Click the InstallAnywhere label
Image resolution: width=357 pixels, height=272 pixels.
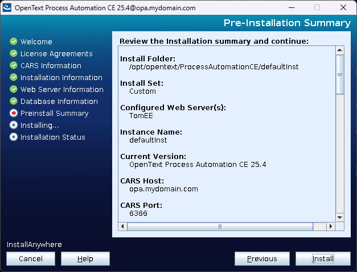pyautogui.click(x=34, y=245)
